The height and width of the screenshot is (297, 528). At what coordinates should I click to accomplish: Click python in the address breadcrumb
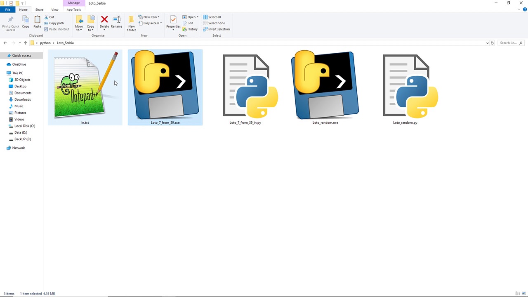(45, 43)
